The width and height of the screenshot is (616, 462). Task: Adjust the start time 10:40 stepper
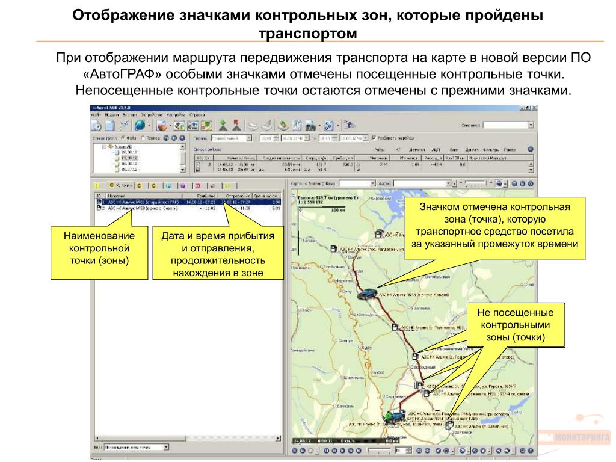[x=276, y=138]
